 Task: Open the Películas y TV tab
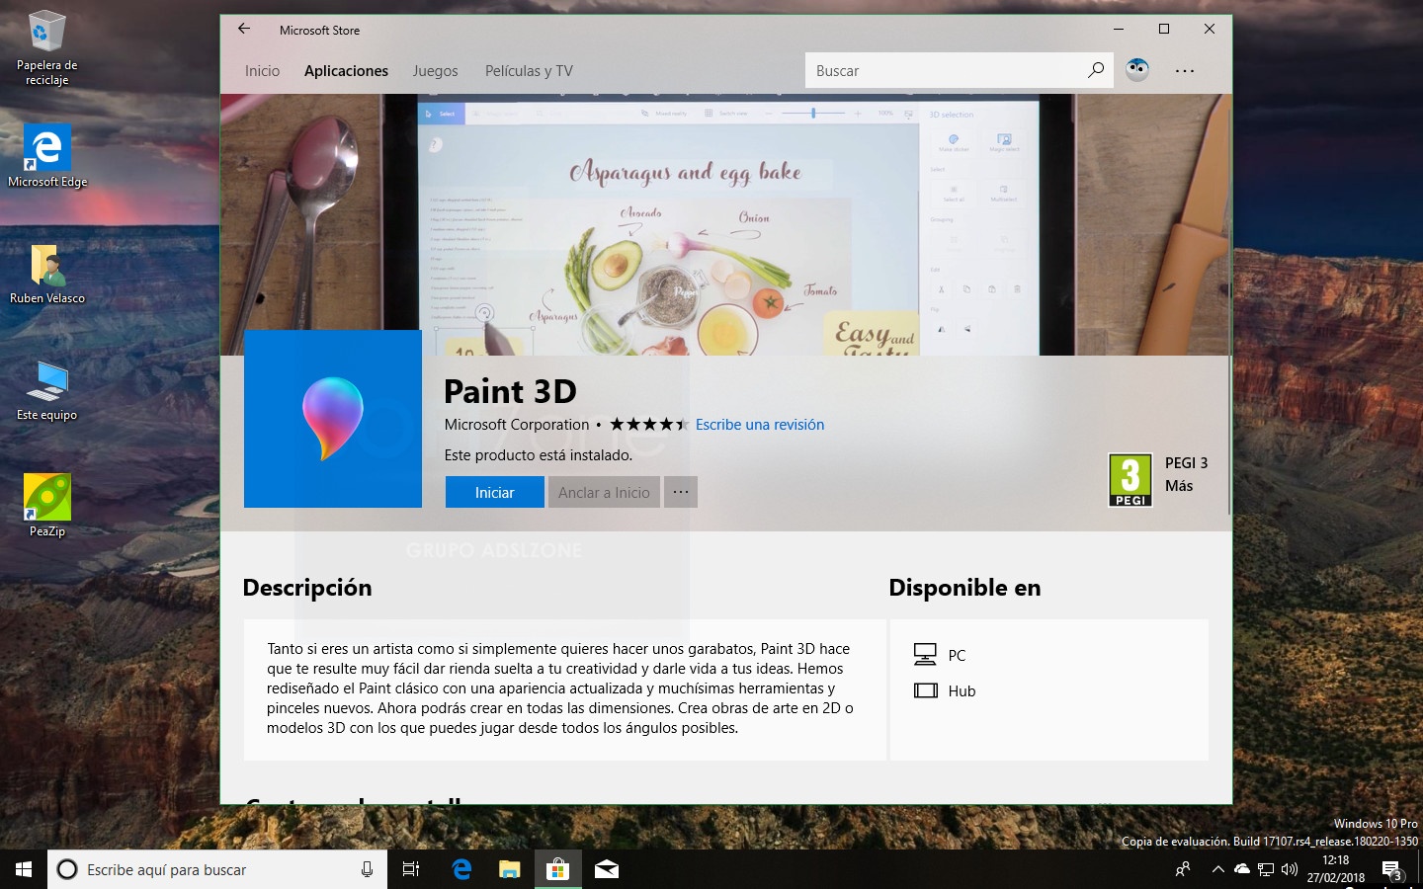click(x=529, y=71)
